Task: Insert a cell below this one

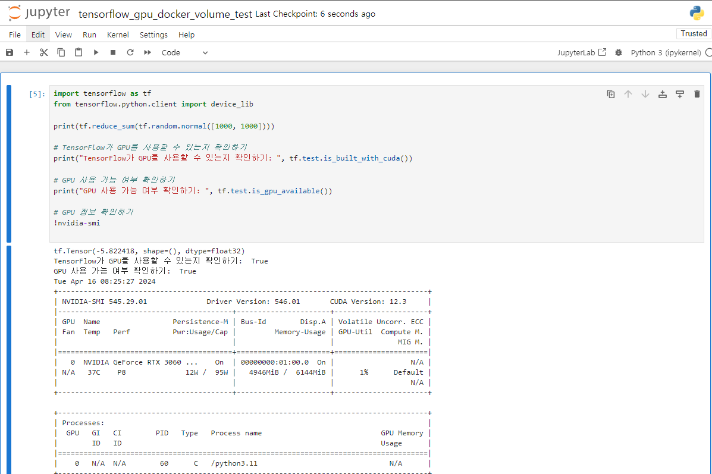Action: pos(680,94)
